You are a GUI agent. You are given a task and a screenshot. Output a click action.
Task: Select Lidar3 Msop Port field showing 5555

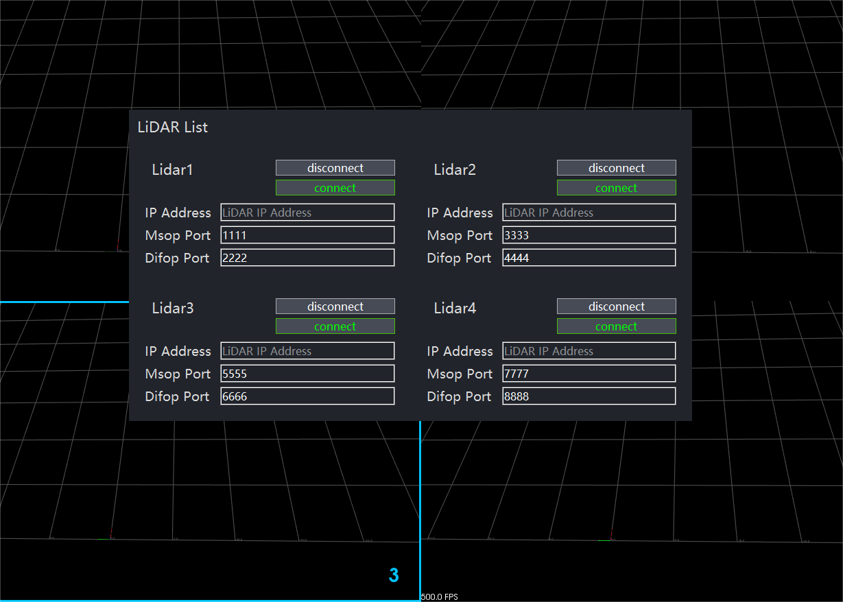coord(307,374)
